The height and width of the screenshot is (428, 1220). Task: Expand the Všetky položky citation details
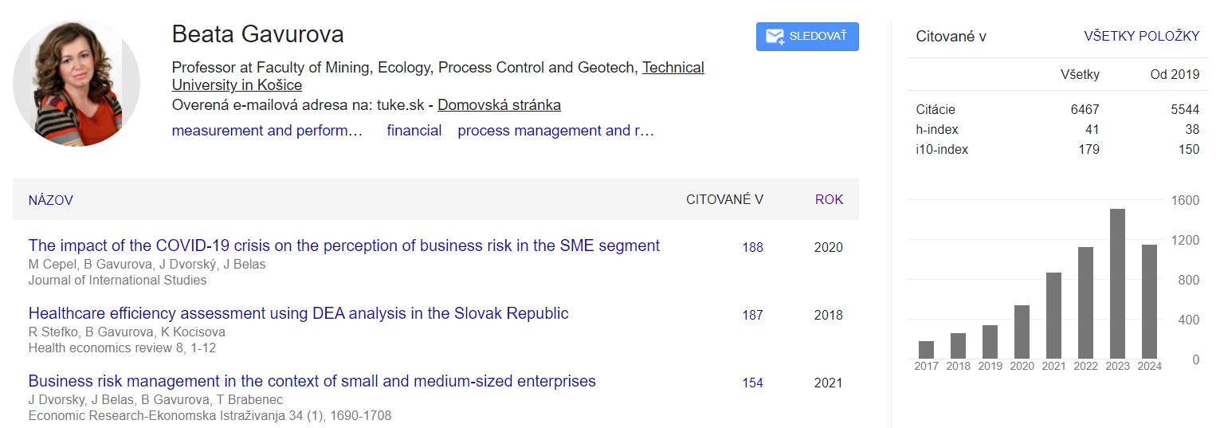tap(1141, 36)
